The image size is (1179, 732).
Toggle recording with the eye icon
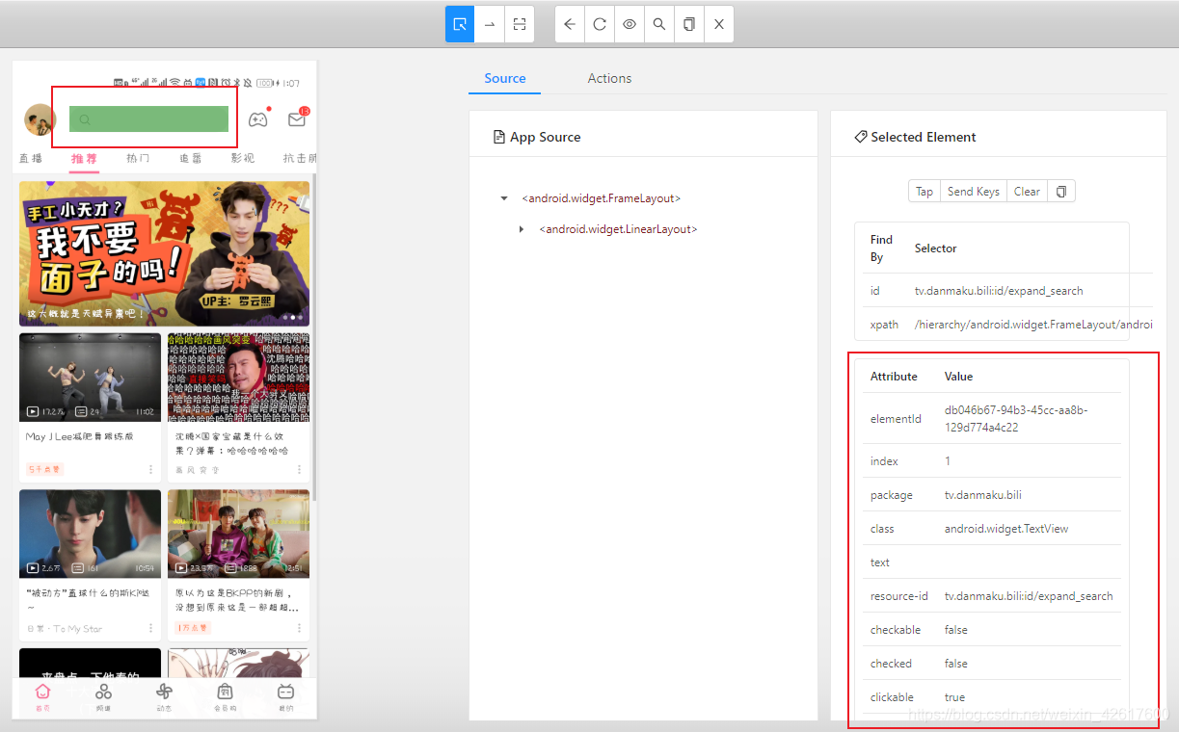[x=630, y=24]
